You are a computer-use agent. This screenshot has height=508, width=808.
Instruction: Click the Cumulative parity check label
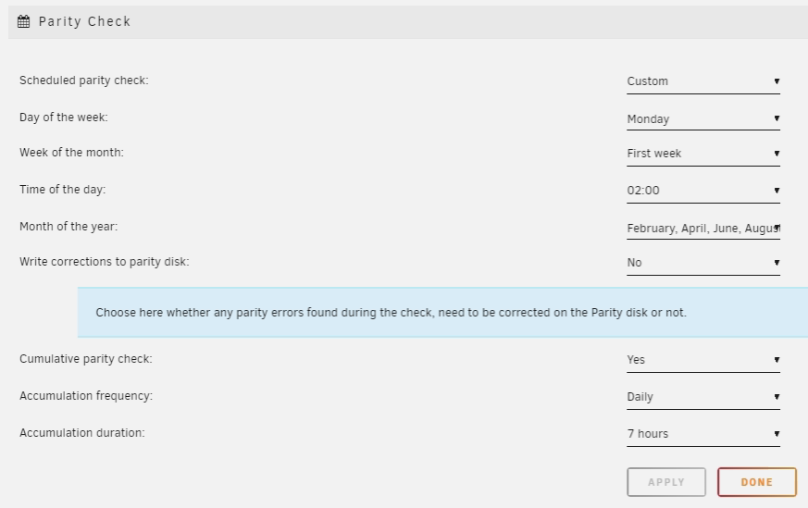(x=86, y=359)
